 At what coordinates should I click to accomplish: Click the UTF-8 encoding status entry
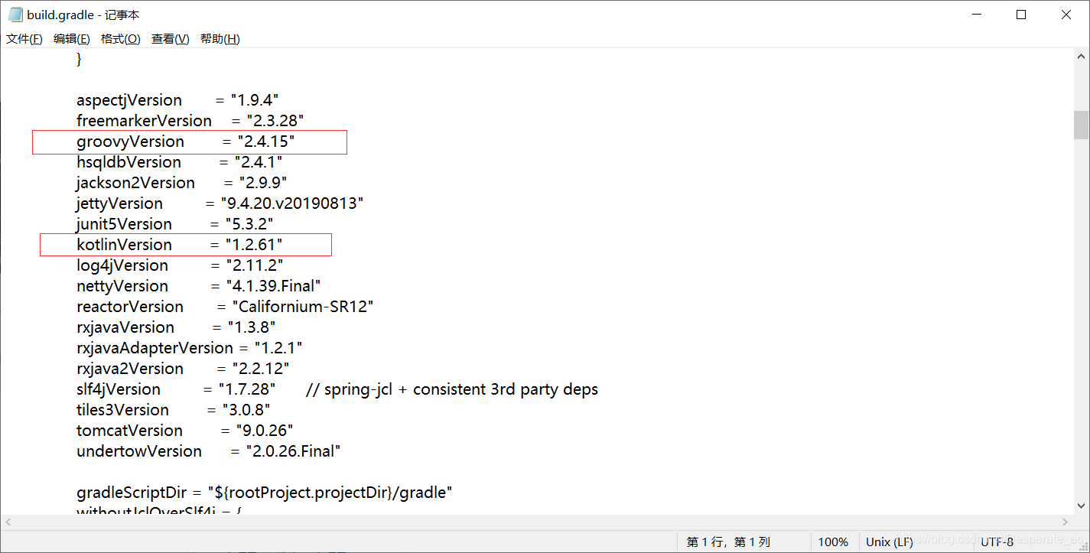(x=997, y=542)
